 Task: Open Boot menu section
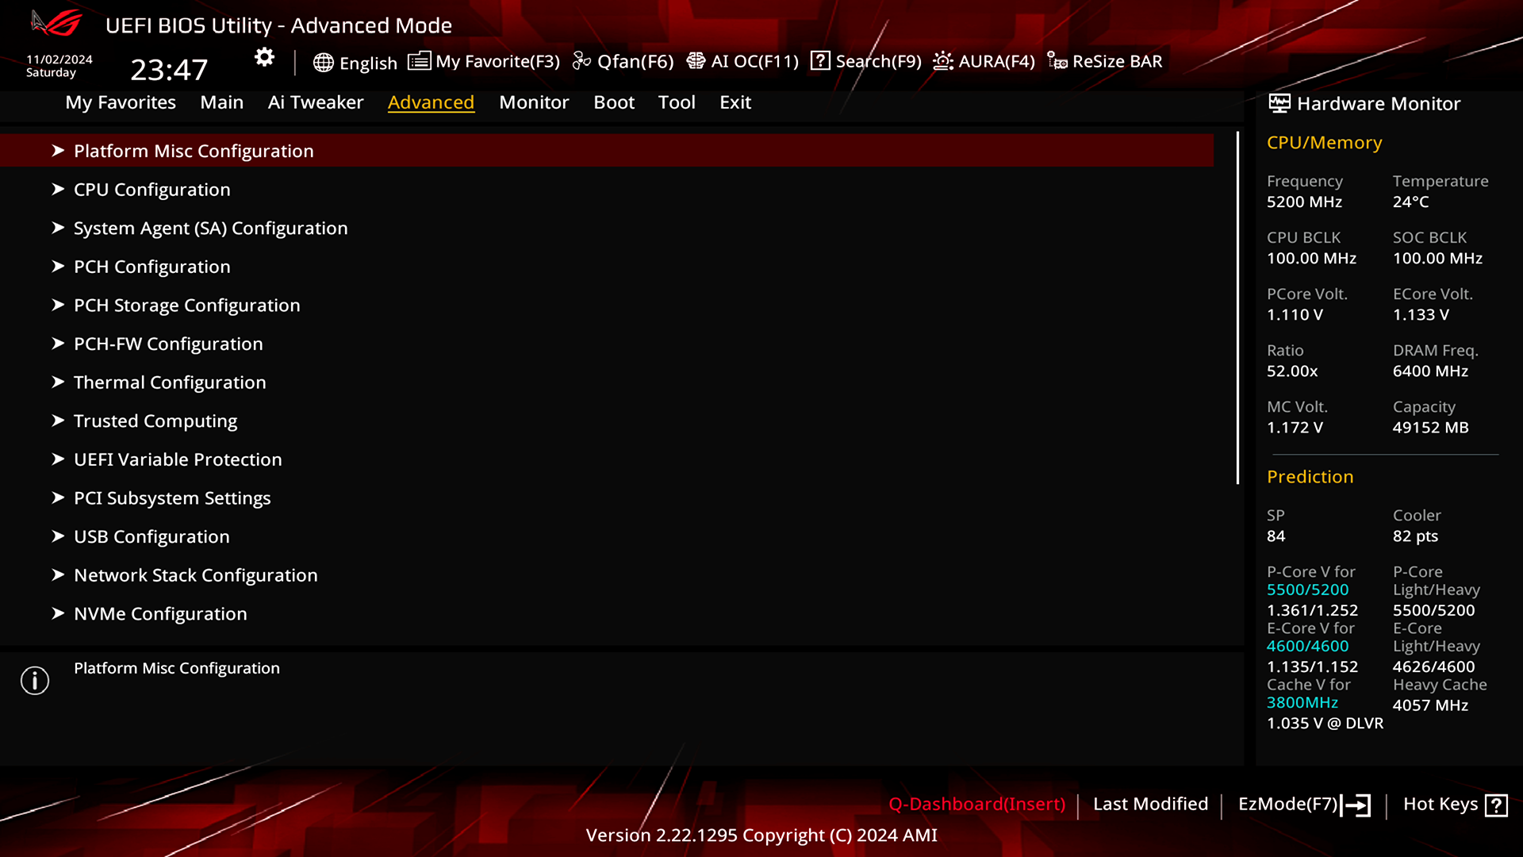pyautogui.click(x=614, y=102)
